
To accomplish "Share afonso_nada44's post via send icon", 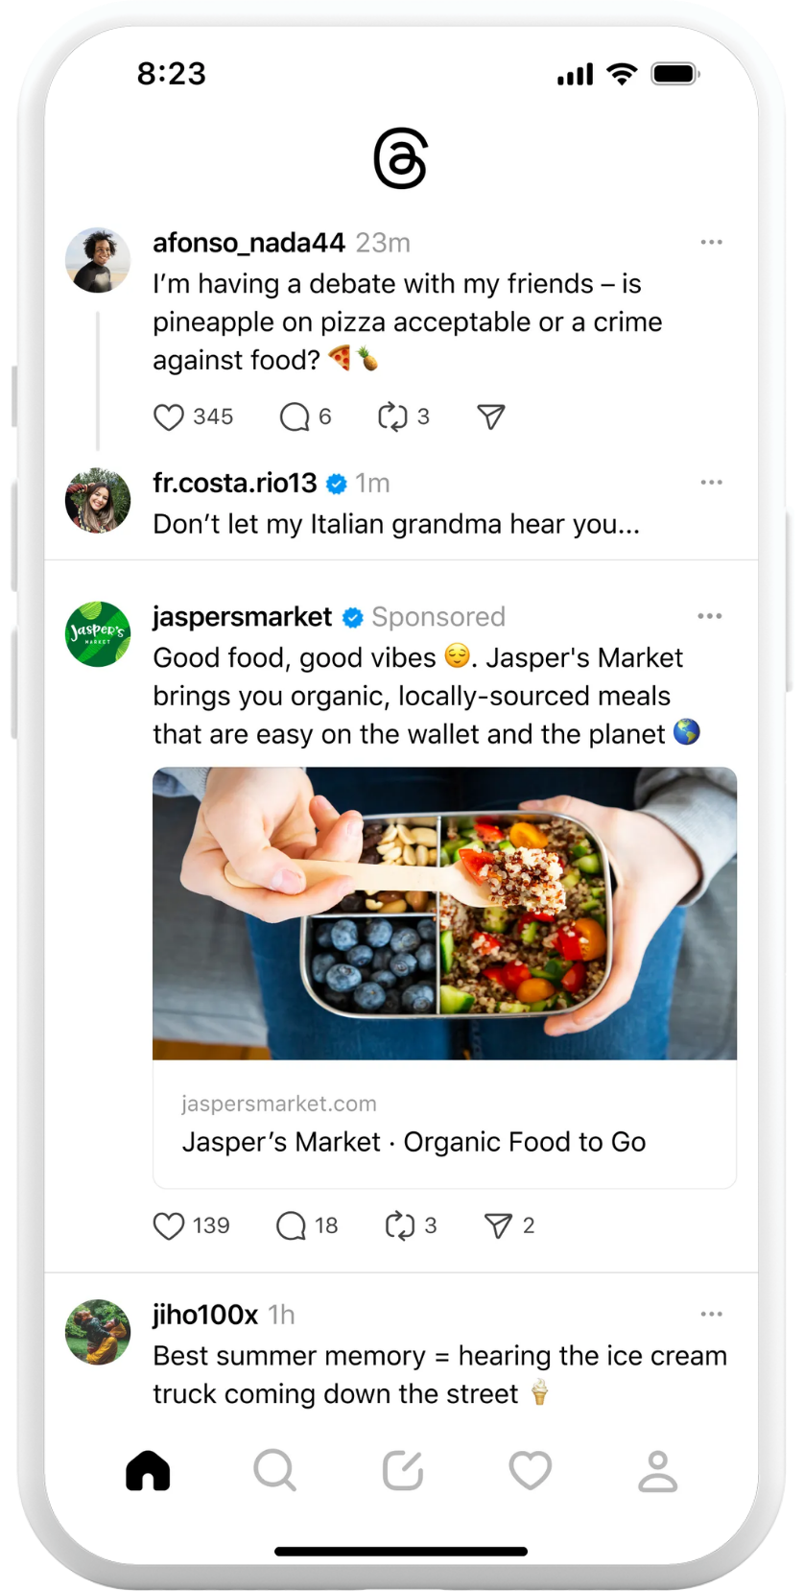I will coord(491,417).
